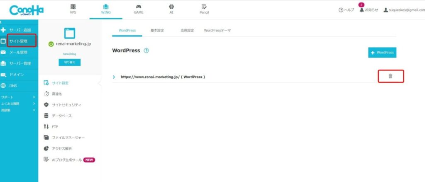Expand the サポート sidebar section
Screen dimensions: 425x182
point(34,97)
